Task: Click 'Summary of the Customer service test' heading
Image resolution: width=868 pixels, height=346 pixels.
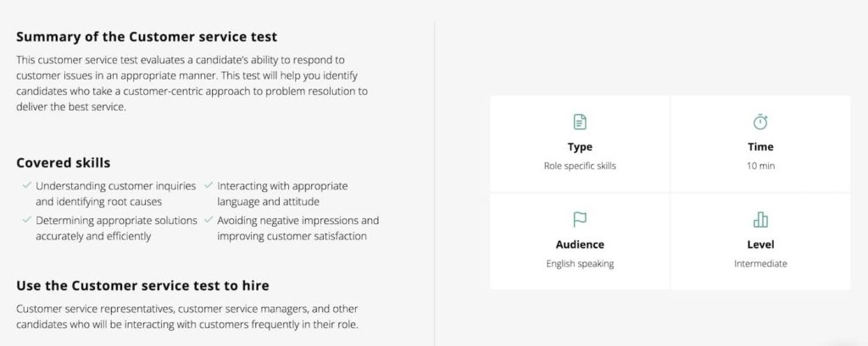Action: click(x=147, y=37)
